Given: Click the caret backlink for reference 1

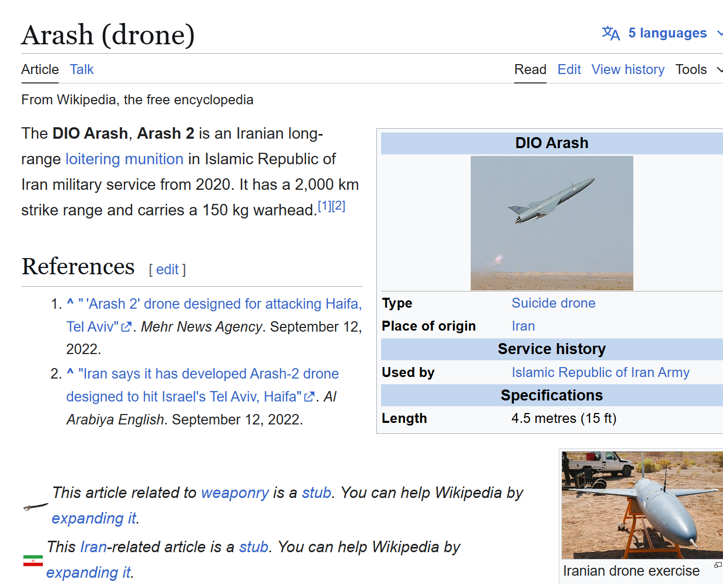Looking at the screenshot, I should tap(70, 303).
